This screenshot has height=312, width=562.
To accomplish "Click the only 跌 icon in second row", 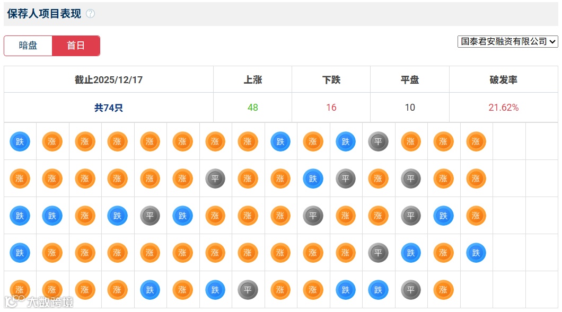I will click(313, 179).
